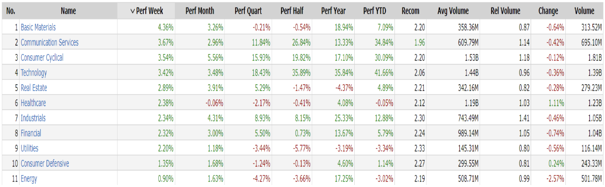Image resolution: width=605 pixels, height=187 pixels.
Task: Sort by Avg Volume column header
Action: pos(453,10)
